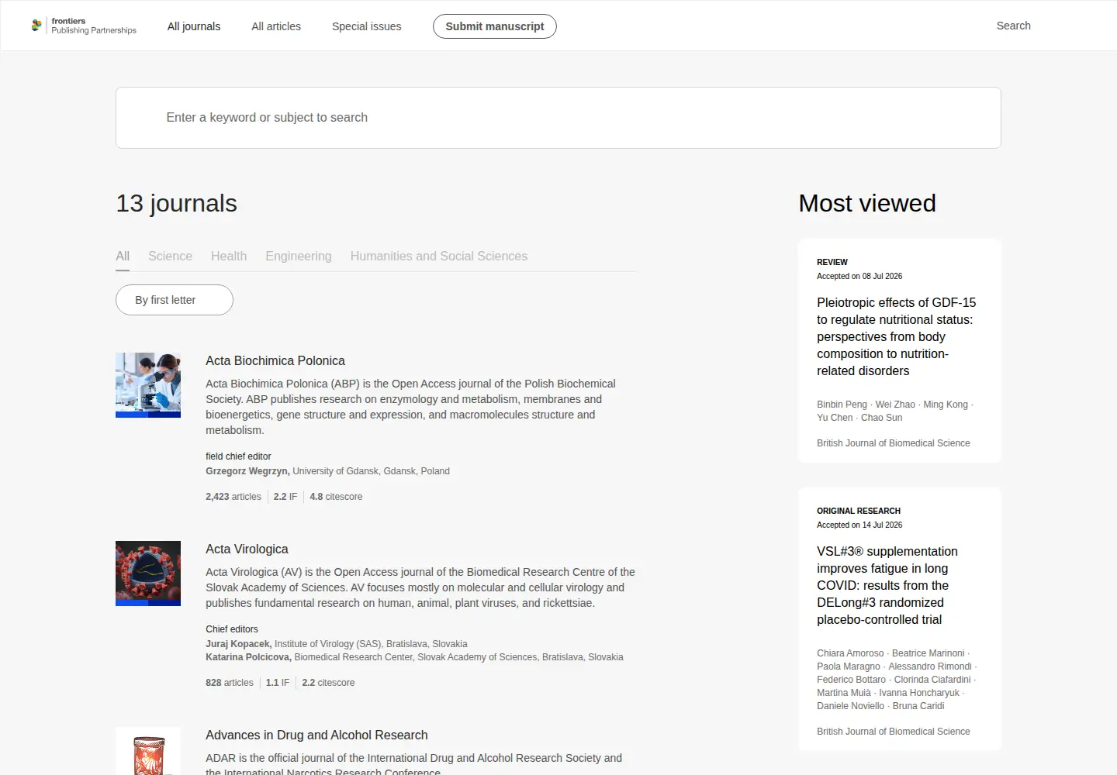Click editor name 'Juraj Kopacek'
The width and height of the screenshot is (1117, 775).
pyautogui.click(x=238, y=644)
